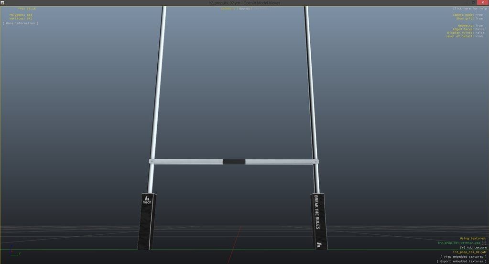Screen dimensions: 489x264
Task: Toggle Edged Faces setting
Action: [468, 29]
